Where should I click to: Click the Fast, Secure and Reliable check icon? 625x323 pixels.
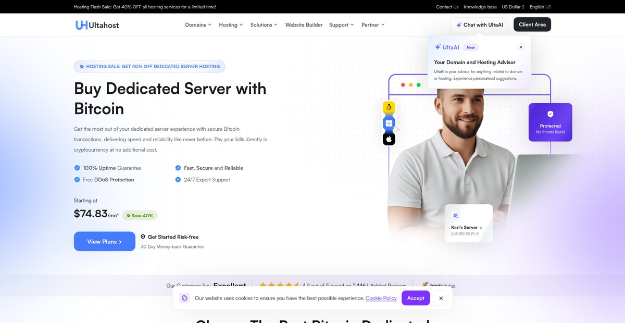(178, 168)
